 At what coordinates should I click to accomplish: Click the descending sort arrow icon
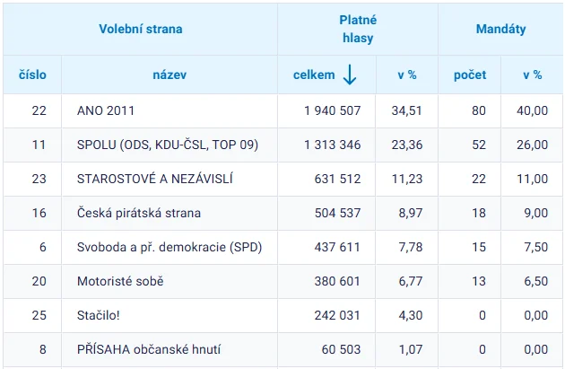[x=349, y=76]
